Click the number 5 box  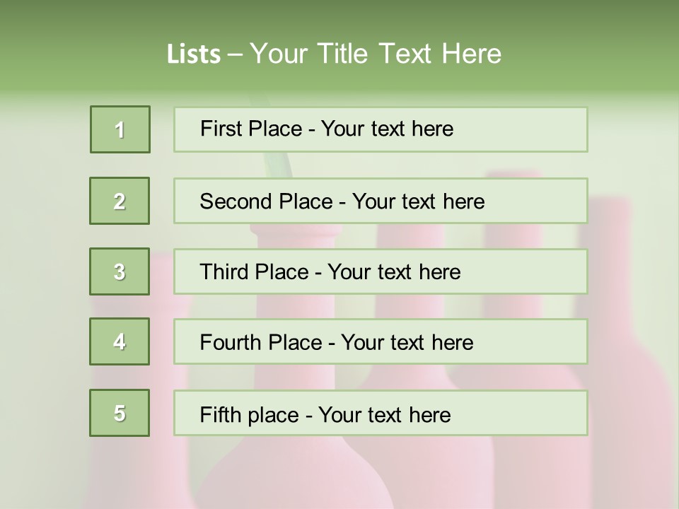(120, 413)
